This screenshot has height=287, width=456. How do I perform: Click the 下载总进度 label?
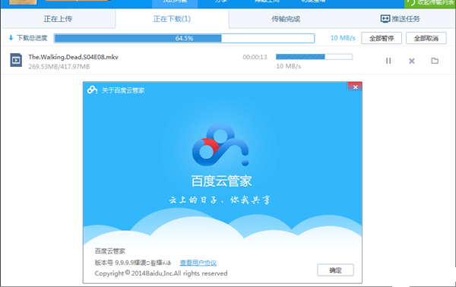pyautogui.click(x=32, y=38)
